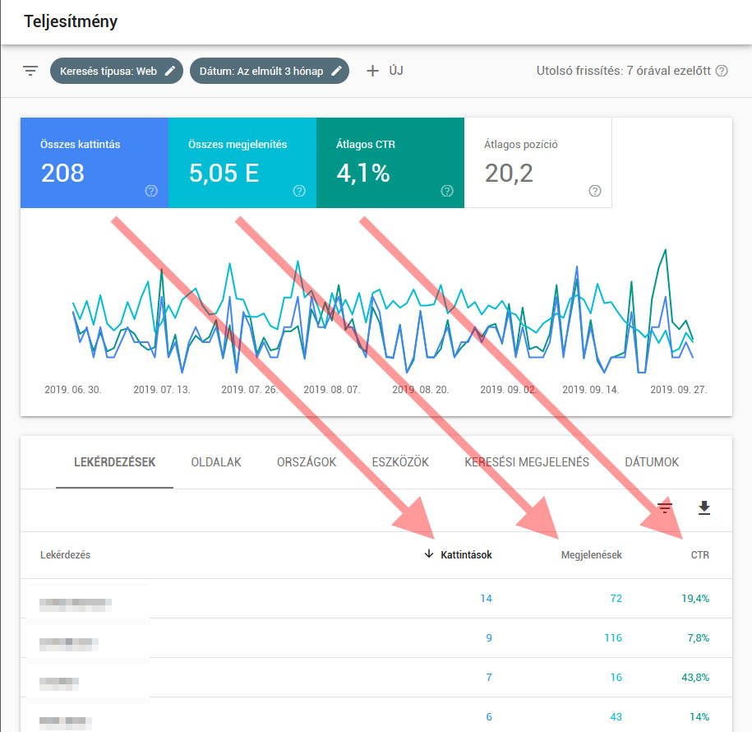Screen dimensions: 752x732
Task: Toggle the Összes kattintás metric card
Action: coord(94,162)
